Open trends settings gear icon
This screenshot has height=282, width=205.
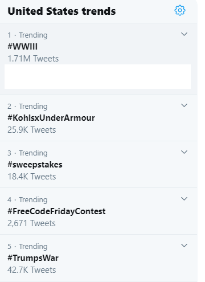pos(180,10)
